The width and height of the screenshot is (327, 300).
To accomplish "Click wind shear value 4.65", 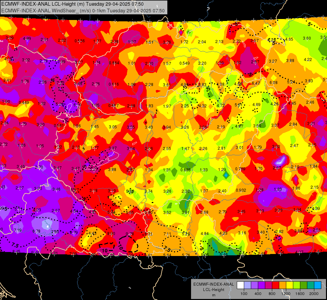I will 289,39.
